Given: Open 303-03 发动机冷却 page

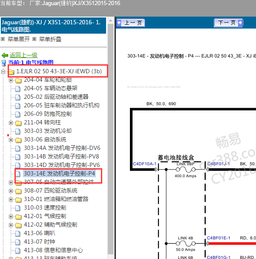Looking at the screenshot, I should pyautogui.click(x=48, y=131).
